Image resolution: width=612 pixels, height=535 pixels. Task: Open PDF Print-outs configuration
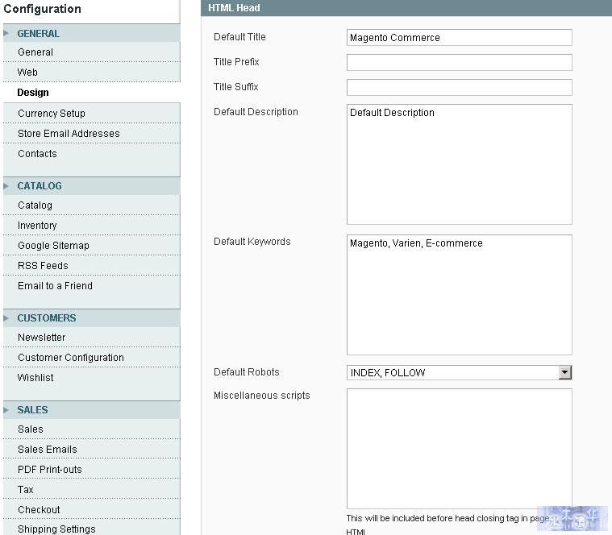coord(91,469)
